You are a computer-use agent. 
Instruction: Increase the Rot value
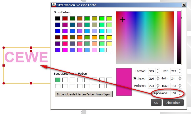click(x=180, y=70)
